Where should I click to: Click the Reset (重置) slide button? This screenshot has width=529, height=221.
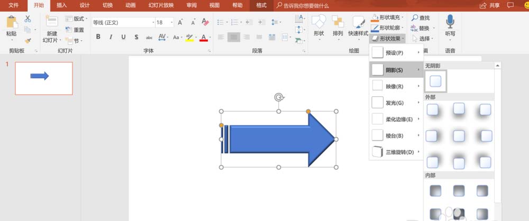click(x=75, y=30)
